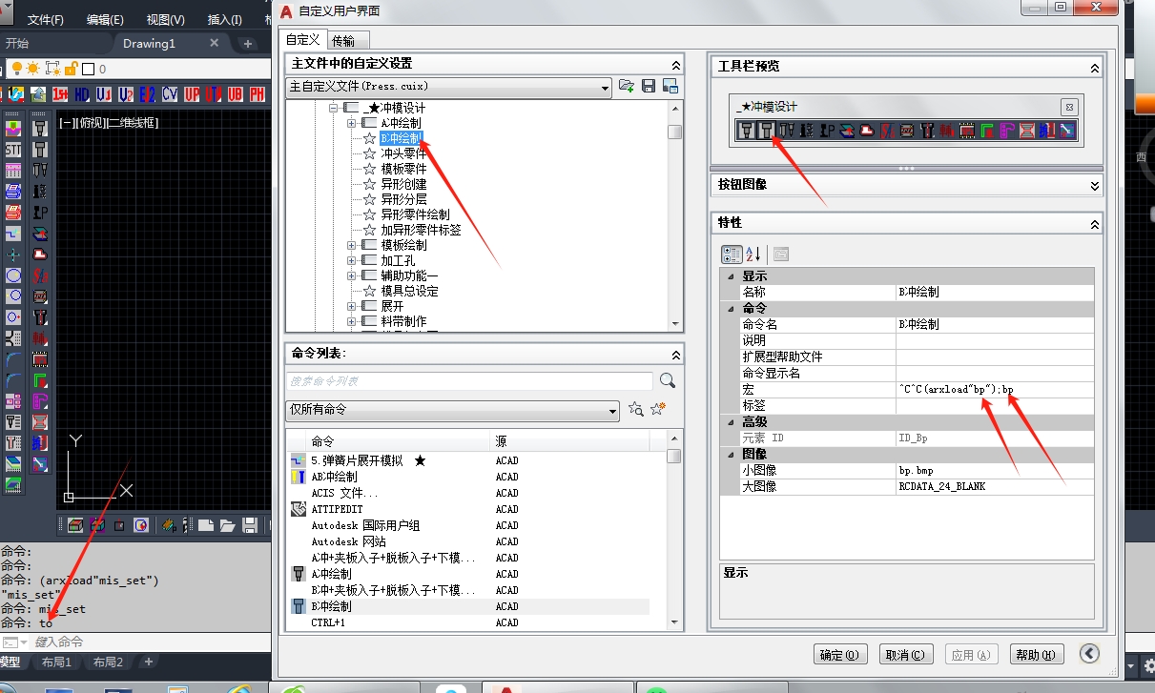Click the yellow lightbulb layer icon
This screenshot has width=1155, height=693.
16,69
